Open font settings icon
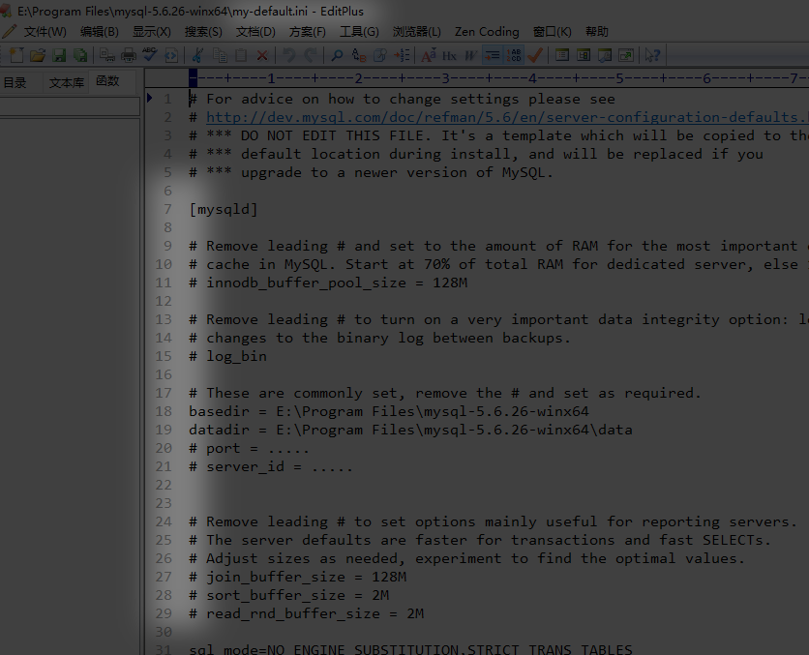 pos(429,55)
